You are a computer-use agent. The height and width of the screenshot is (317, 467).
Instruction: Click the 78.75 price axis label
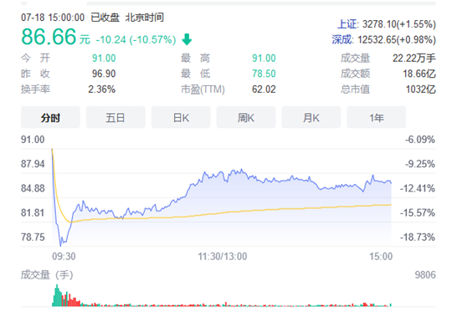point(33,237)
